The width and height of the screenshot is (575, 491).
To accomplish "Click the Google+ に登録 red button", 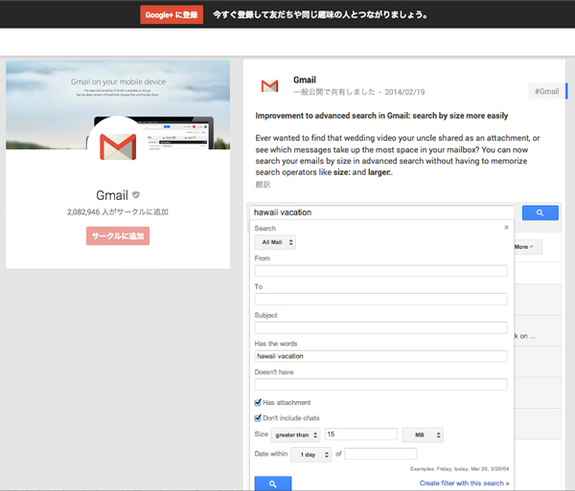I will click(x=172, y=15).
